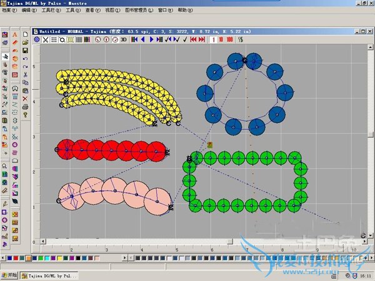This screenshot has width=375, height=281.
Task: Select the horseshoe-shaped stitch tool
Action: tap(15, 89)
